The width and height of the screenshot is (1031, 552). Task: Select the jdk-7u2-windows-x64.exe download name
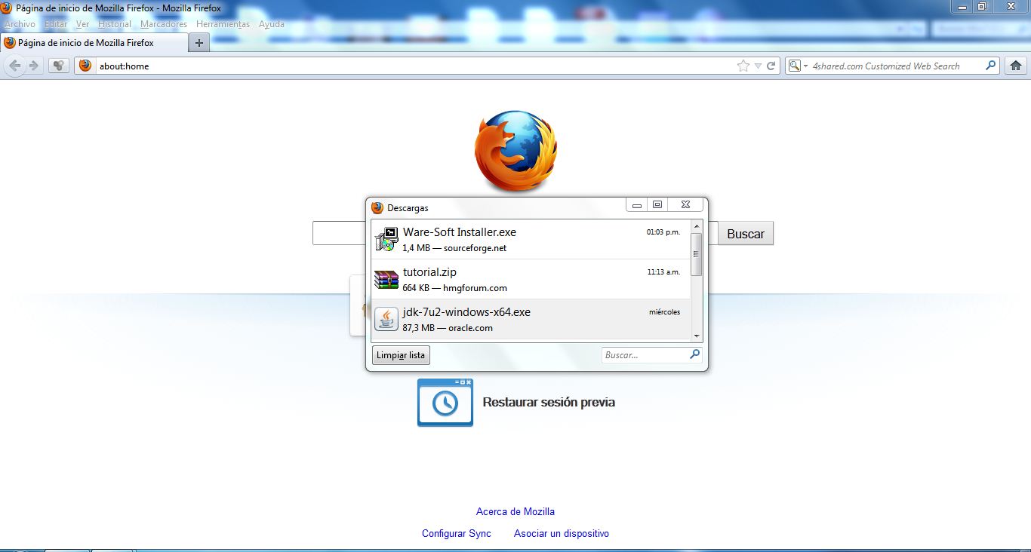coord(466,312)
